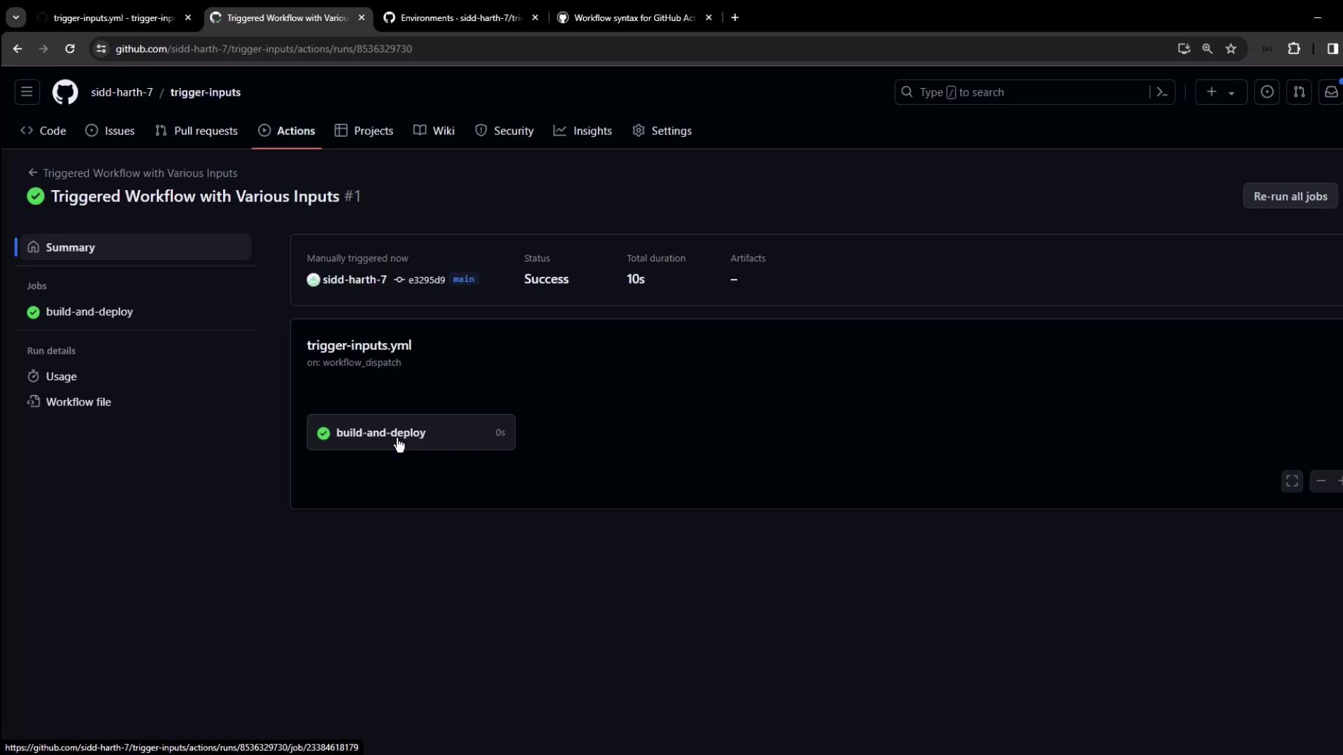1343x755 pixels.
Task: Open pull requests icon in header
Action: pos(1299,92)
